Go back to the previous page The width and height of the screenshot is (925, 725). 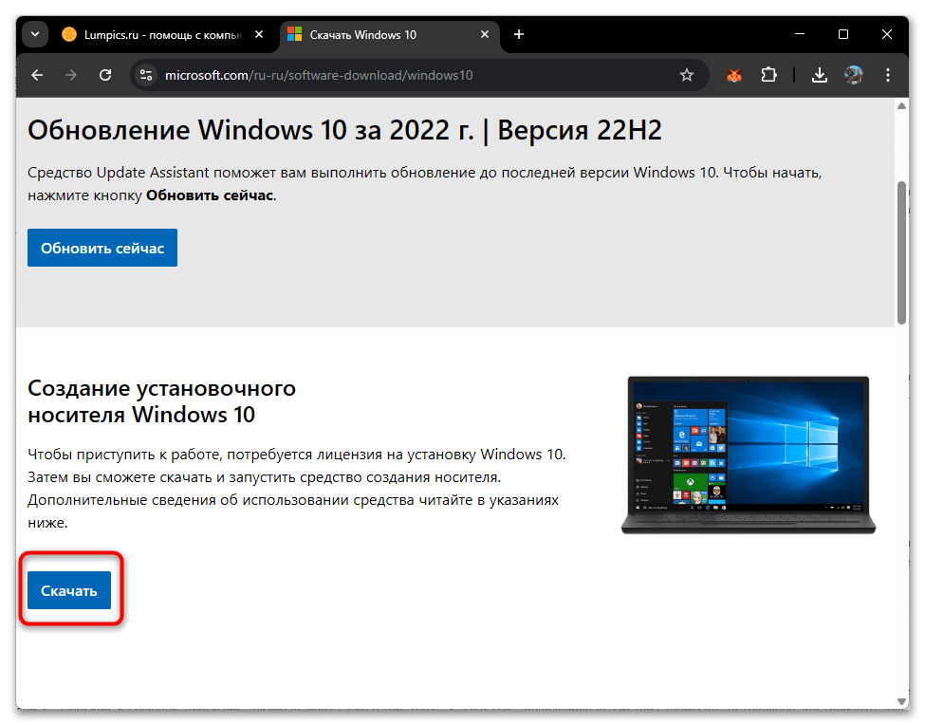coord(37,75)
